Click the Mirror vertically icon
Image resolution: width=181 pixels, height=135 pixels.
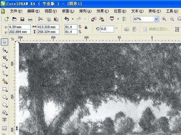click(135, 29)
